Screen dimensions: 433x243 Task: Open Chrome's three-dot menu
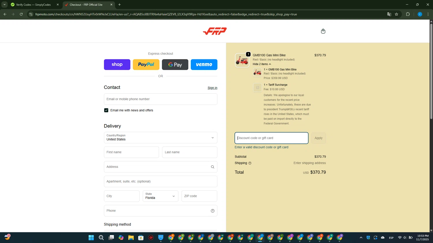[428, 14]
